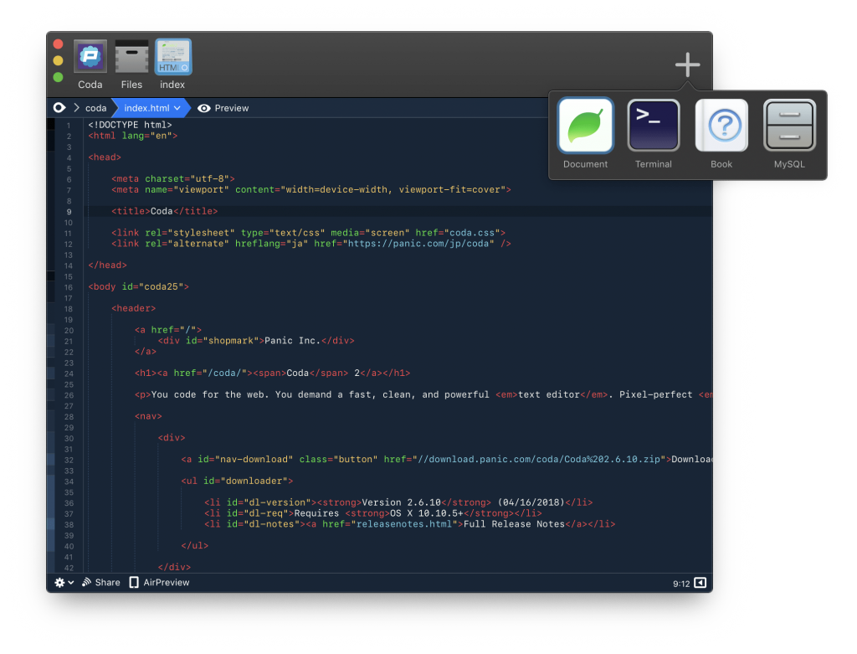Choose the Document leaf icon in the popover

tap(585, 126)
